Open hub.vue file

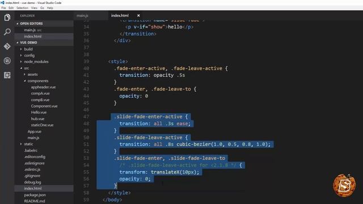pyautogui.click(x=37, y=118)
